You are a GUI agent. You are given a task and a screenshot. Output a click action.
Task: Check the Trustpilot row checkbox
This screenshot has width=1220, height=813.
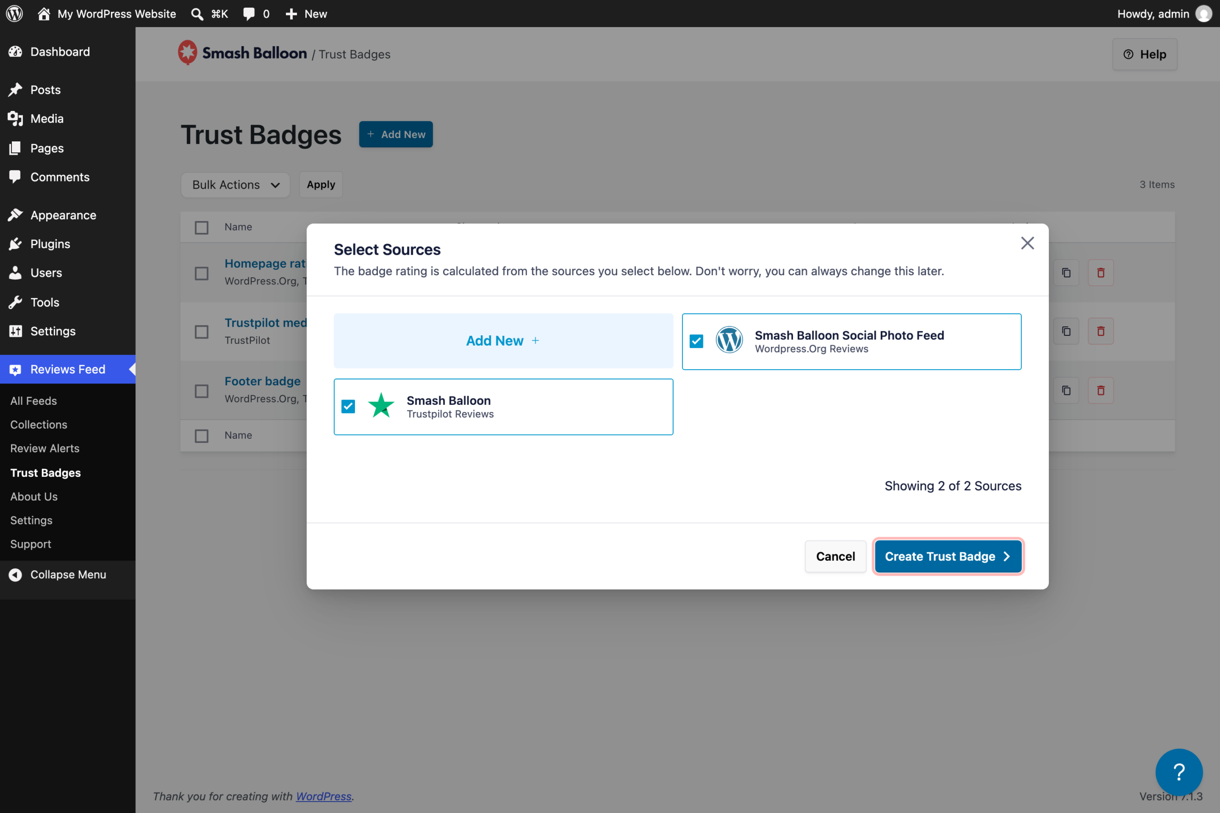202,332
